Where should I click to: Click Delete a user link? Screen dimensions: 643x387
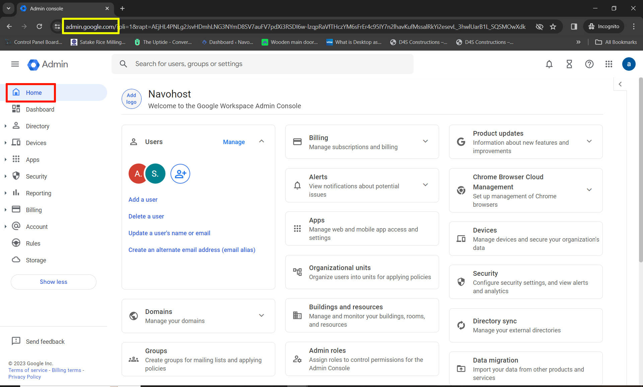point(146,216)
